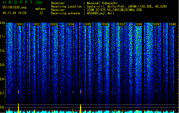Click the Receiving antenna label
Screen dimensions: 179x113
click(x=65, y=13)
